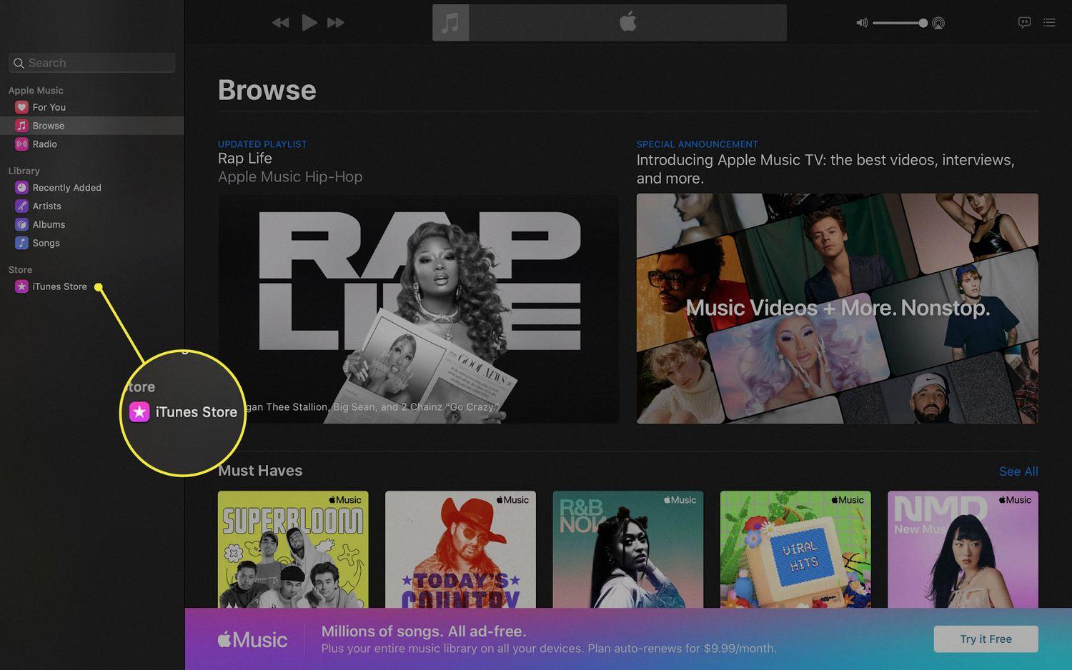This screenshot has height=670, width=1072.
Task: Click the music note artwork placeholder
Action: click(450, 22)
